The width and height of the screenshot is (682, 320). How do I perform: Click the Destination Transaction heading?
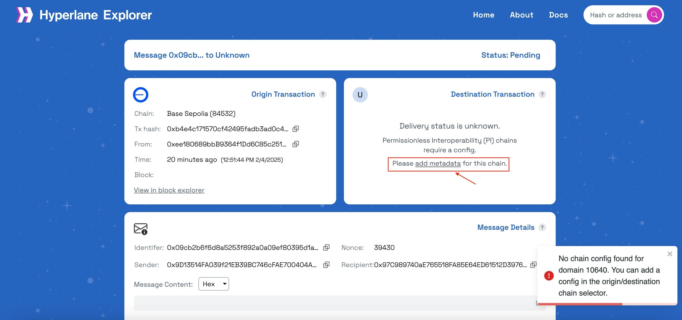pyautogui.click(x=493, y=94)
